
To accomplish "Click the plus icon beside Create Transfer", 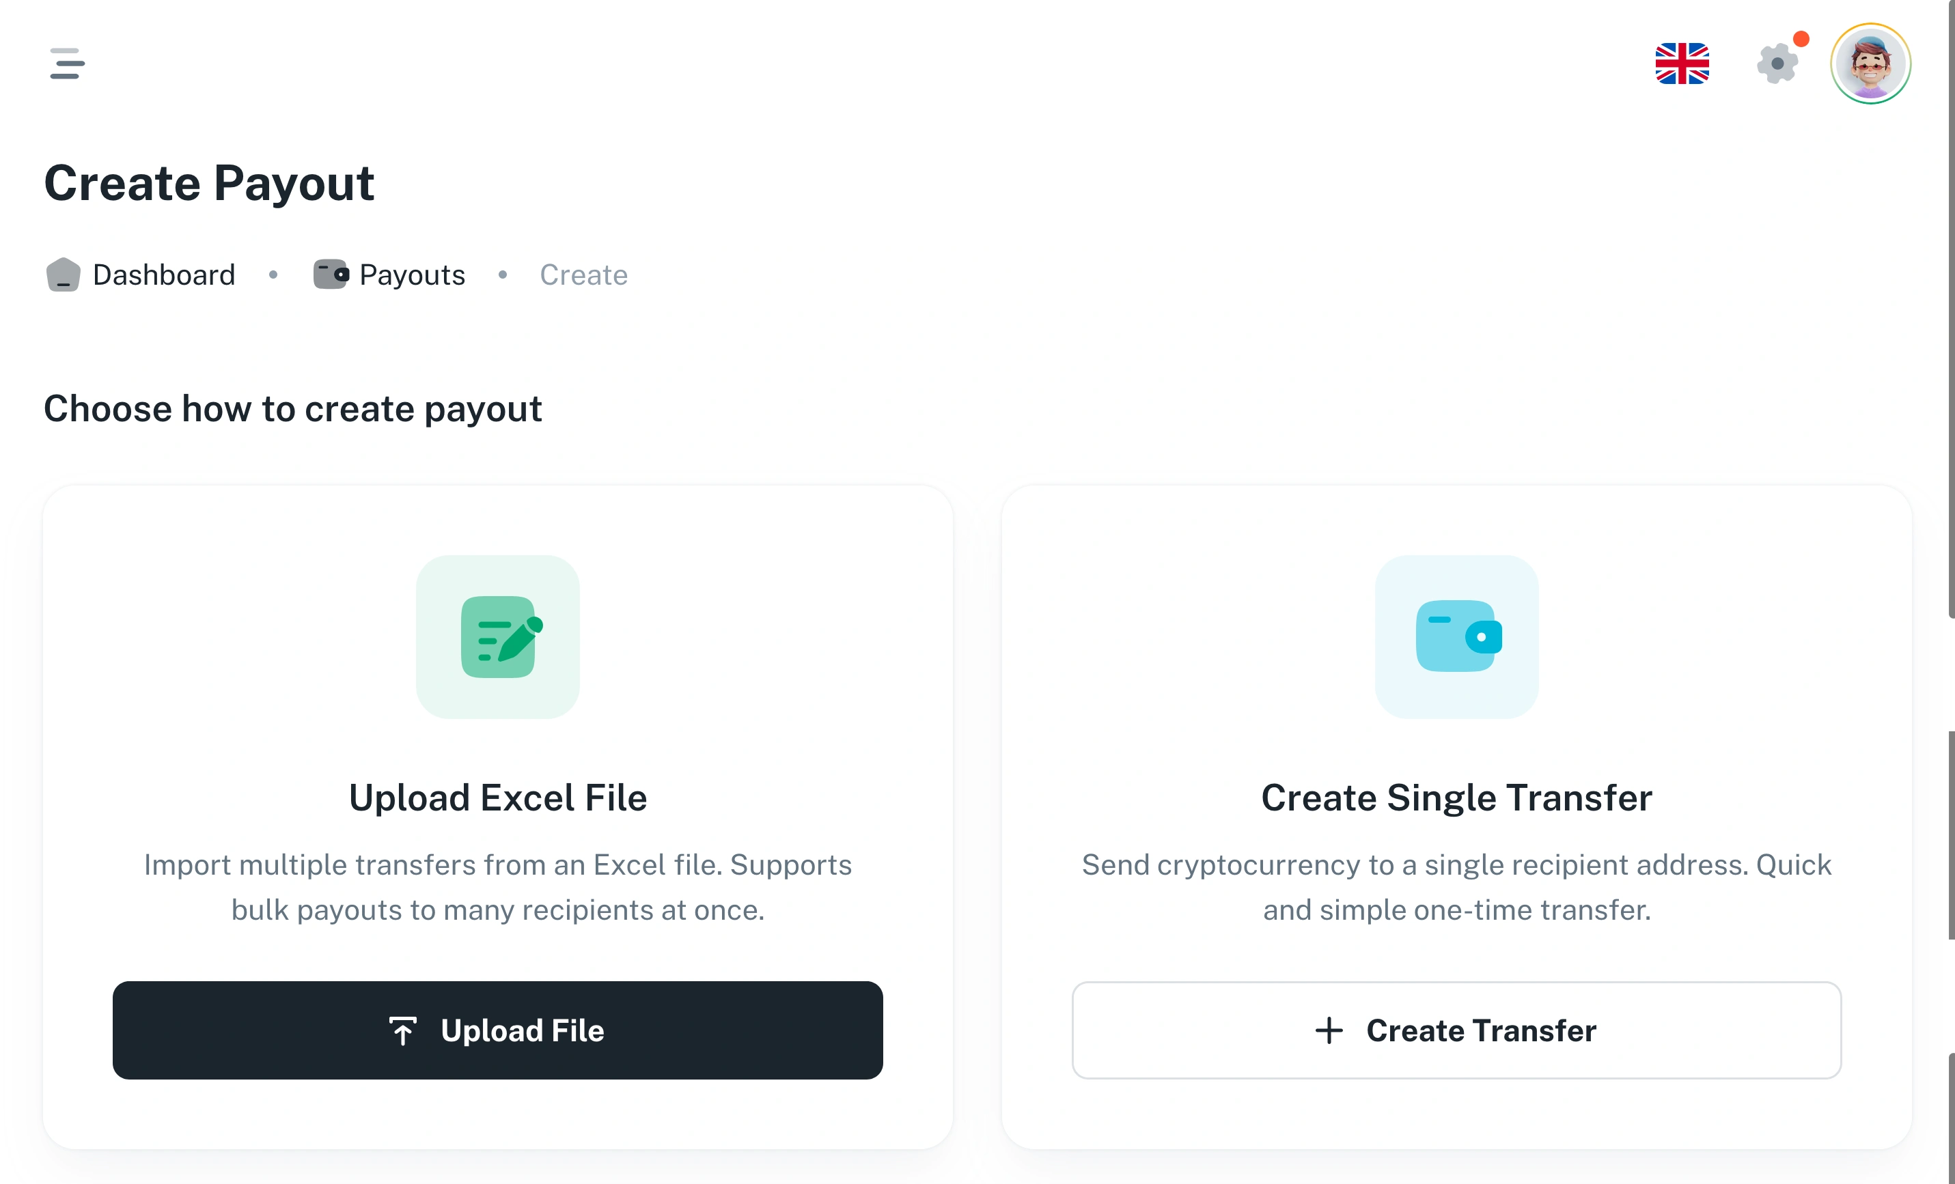I will click(x=1329, y=1030).
